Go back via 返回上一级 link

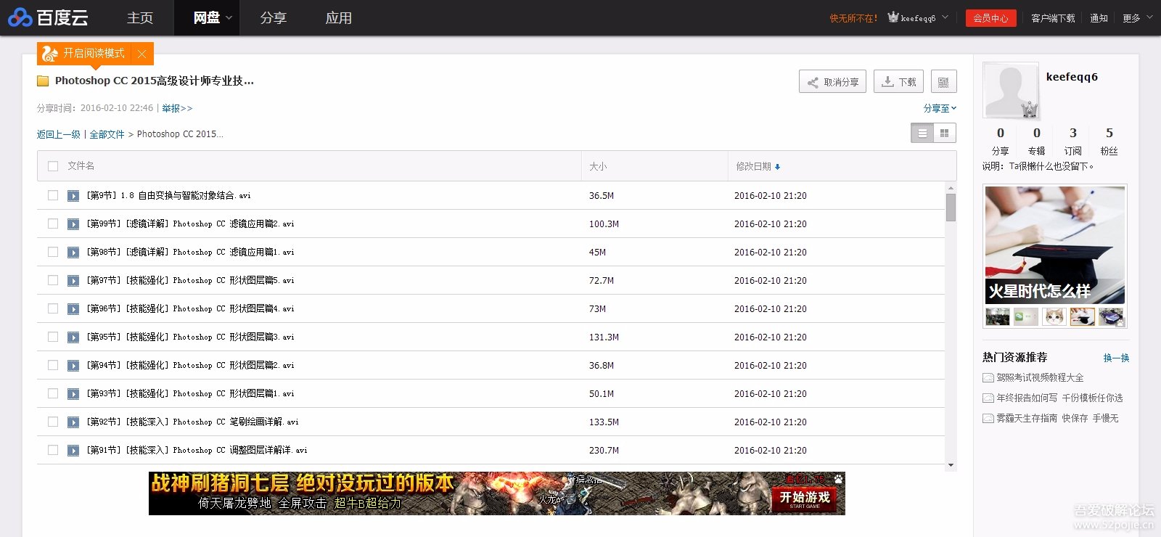click(59, 134)
